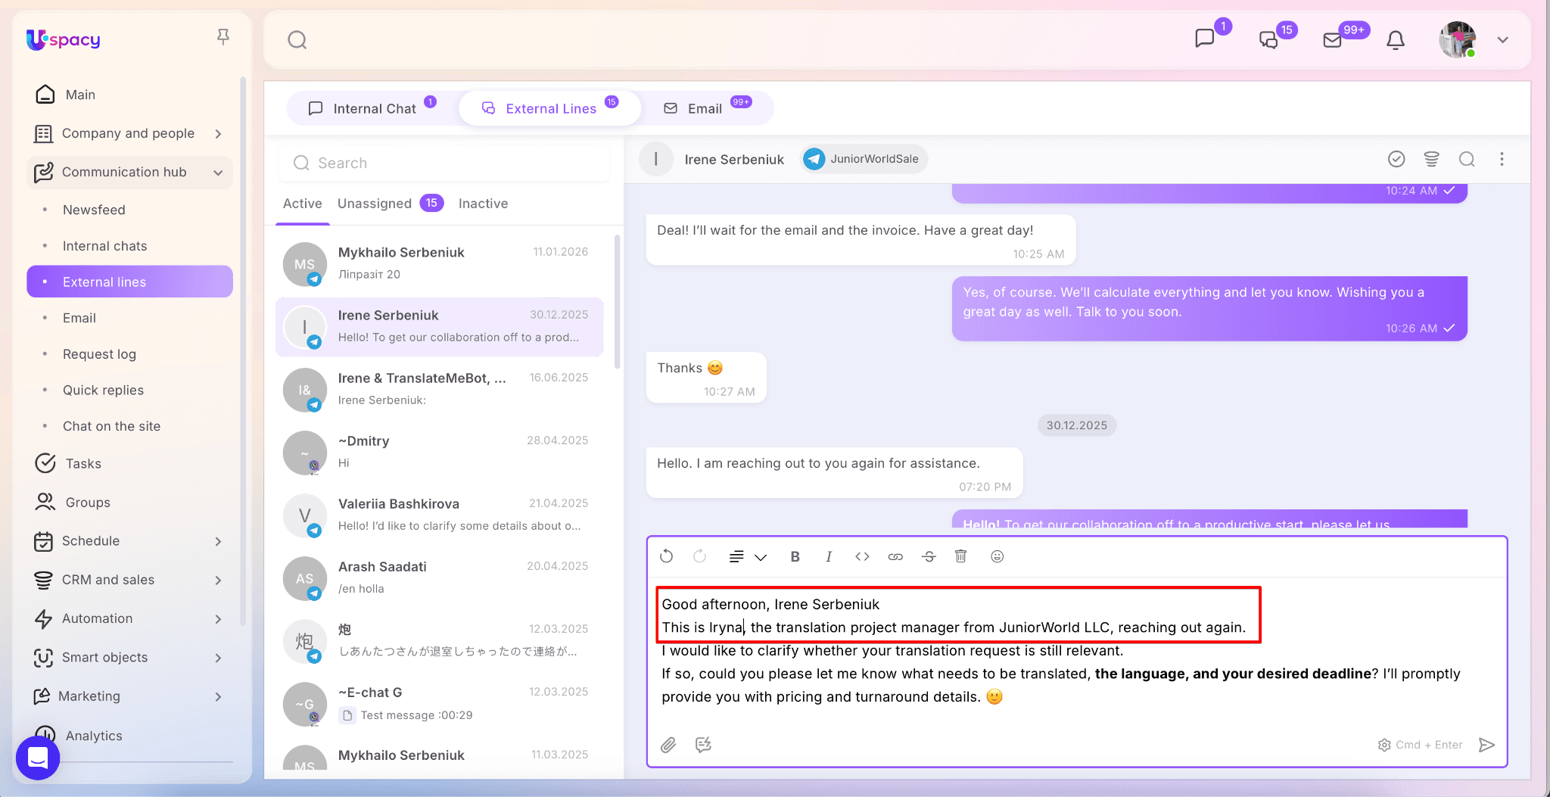Toggle code formatting in editor

point(862,556)
